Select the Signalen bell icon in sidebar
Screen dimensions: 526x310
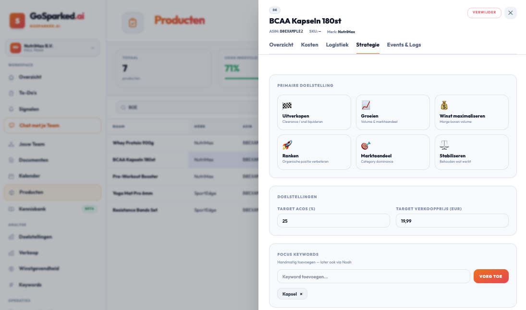(12, 109)
